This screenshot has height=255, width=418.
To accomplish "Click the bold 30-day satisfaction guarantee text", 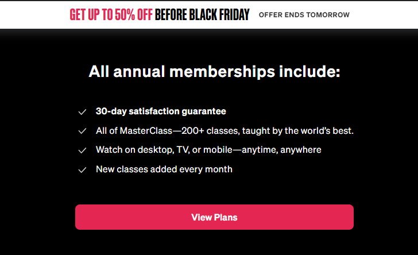I will [161, 111].
